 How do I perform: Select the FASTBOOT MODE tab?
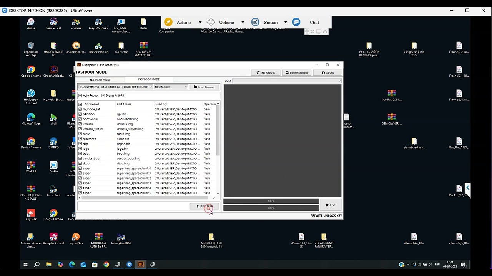point(149,79)
